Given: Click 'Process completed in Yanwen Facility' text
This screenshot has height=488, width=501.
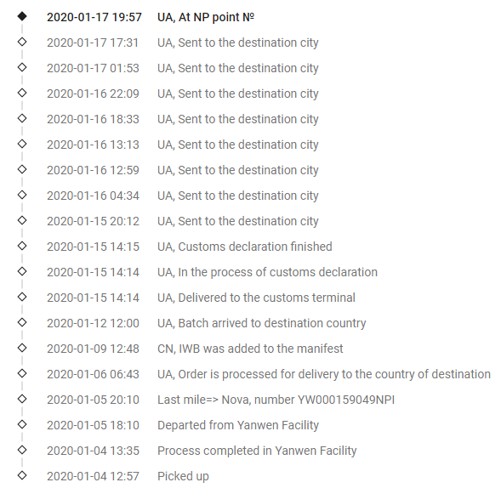Looking at the screenshot, I should 257,451.
